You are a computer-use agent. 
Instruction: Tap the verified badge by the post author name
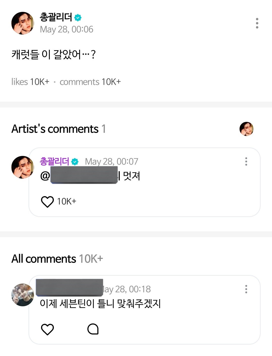(78, 18)
